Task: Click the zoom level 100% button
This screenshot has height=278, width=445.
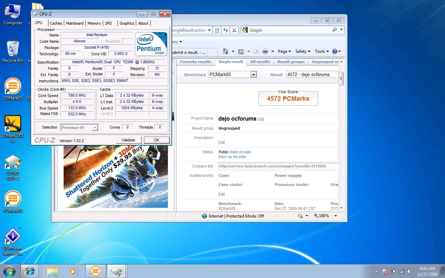Action: tap(321, 216)
